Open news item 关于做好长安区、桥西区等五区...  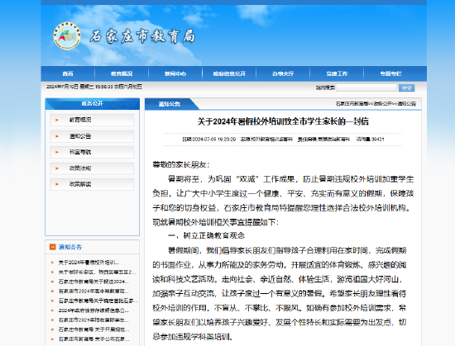tap(97, 273)
